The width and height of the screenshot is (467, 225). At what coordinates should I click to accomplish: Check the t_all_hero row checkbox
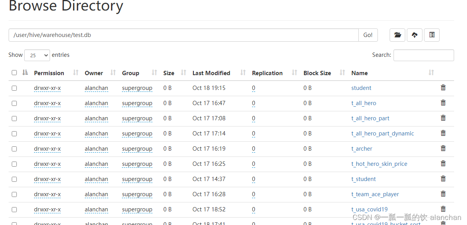coord(14,103)
